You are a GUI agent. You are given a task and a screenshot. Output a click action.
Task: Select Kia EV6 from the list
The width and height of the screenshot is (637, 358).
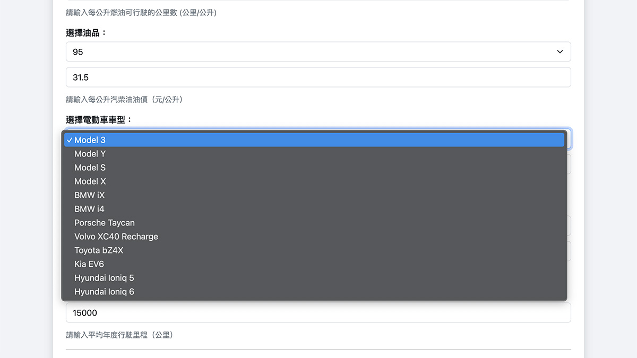pos(314,264)
